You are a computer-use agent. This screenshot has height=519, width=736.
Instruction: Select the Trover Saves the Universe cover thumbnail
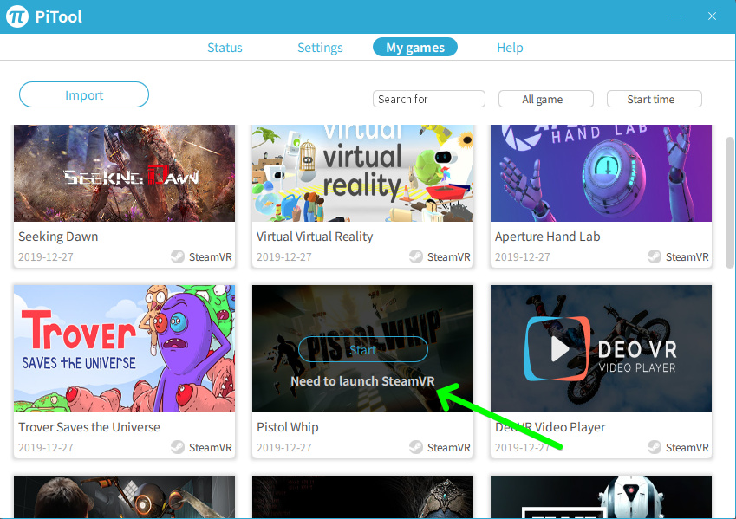124,348
